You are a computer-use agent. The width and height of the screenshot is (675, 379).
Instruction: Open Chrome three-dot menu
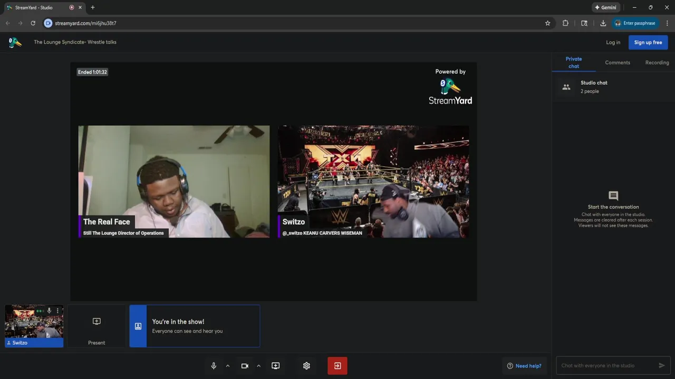tap(667, 23)
